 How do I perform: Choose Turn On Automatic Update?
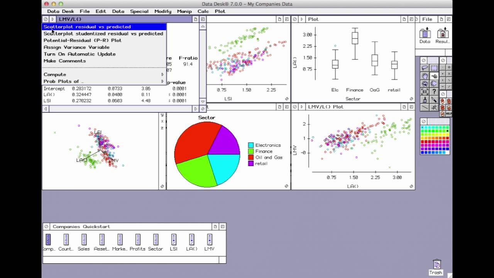tap(104, 54)
